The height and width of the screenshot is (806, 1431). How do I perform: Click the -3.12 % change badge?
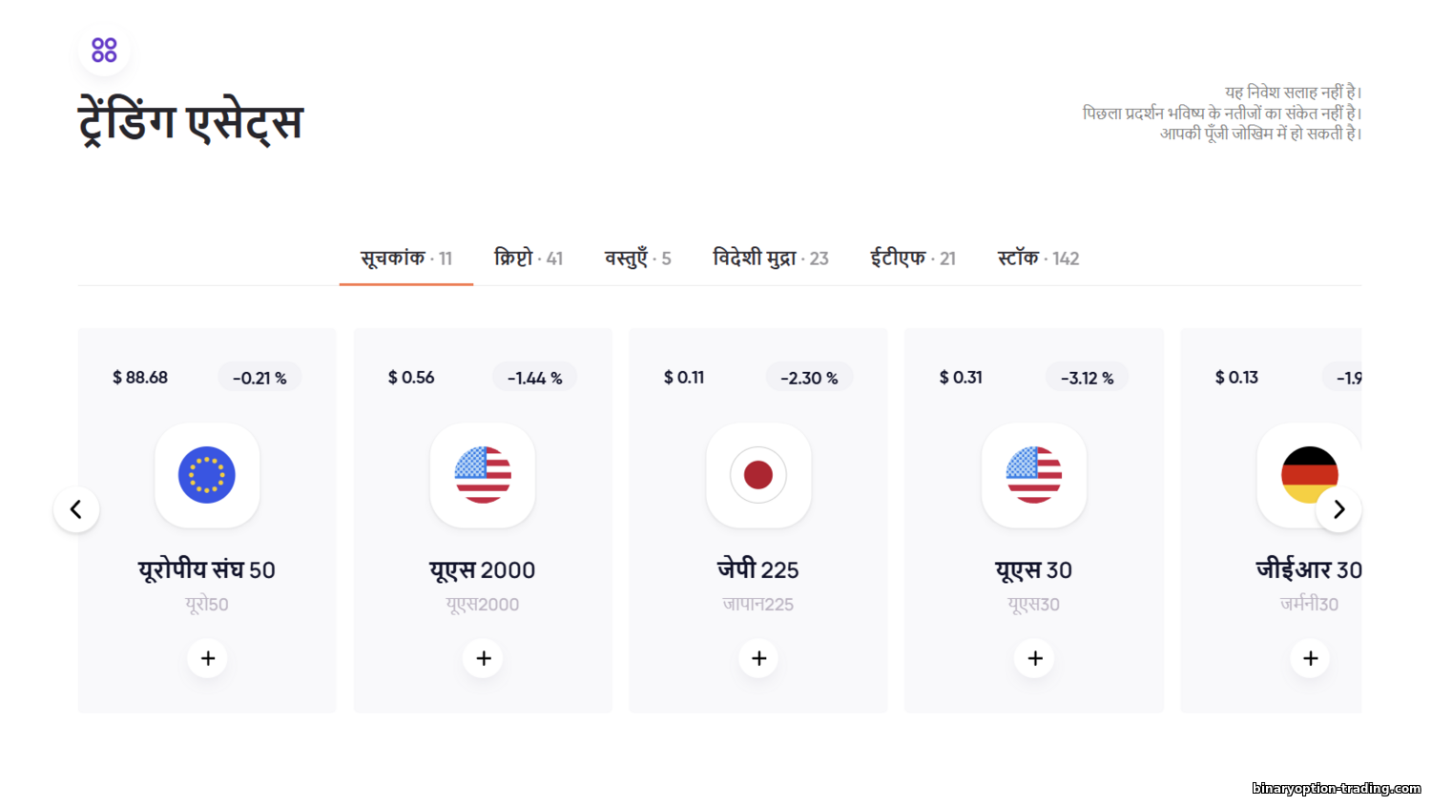click(x=1087, y=378)
